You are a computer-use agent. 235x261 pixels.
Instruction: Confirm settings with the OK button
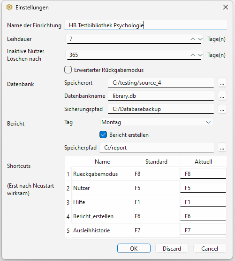click(134, 248)
